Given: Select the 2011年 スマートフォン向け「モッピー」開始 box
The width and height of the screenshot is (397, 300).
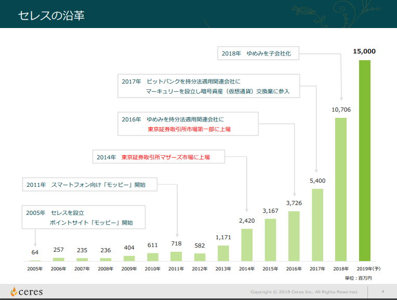Looking at the screenshot, I should [89, 184].
